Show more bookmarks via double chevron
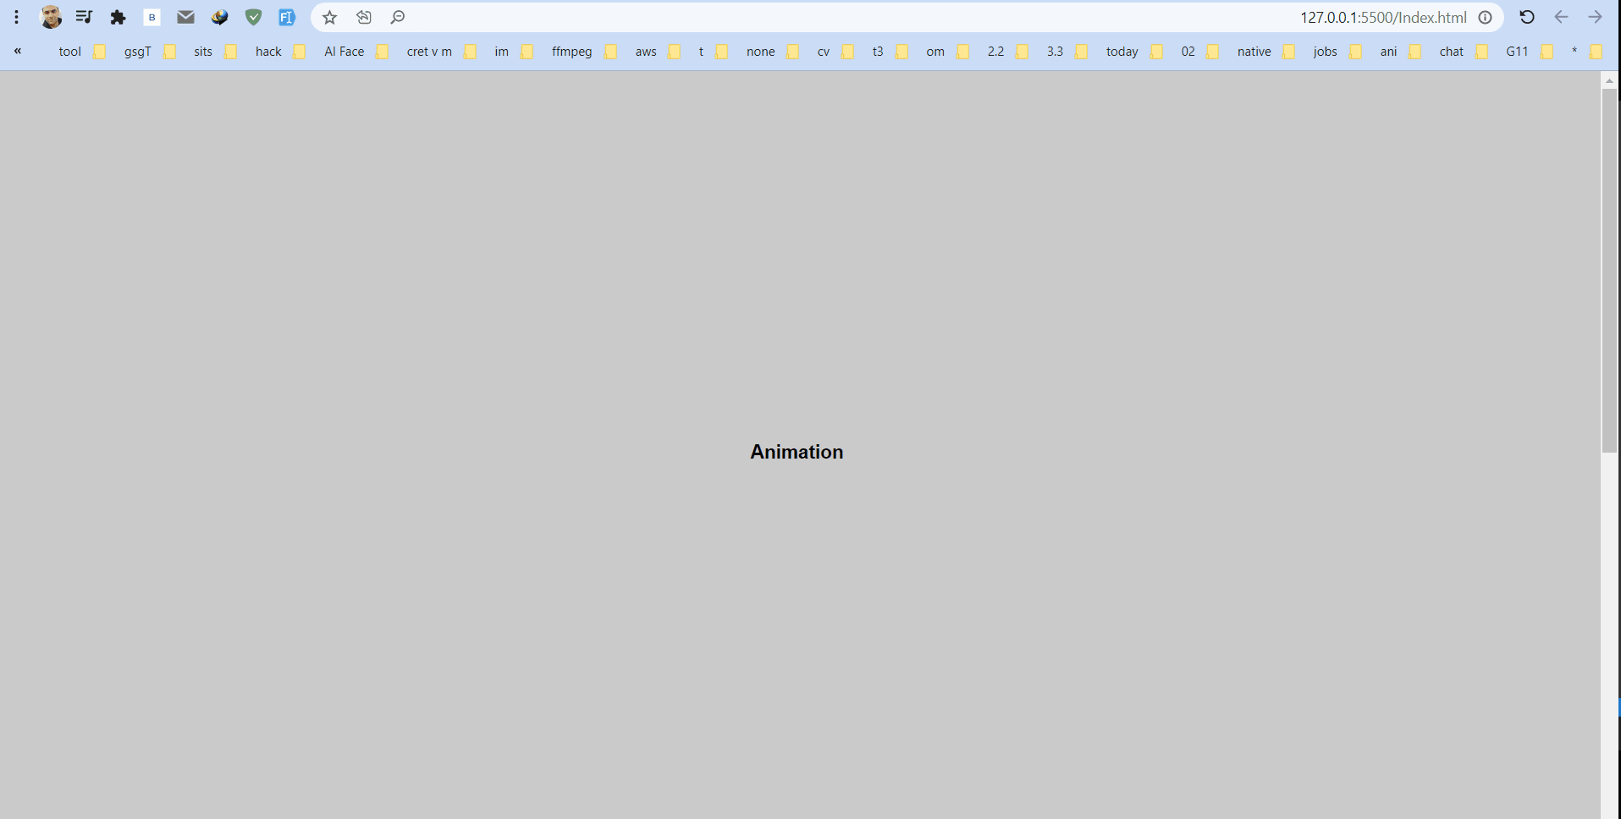 click(17, 51)
